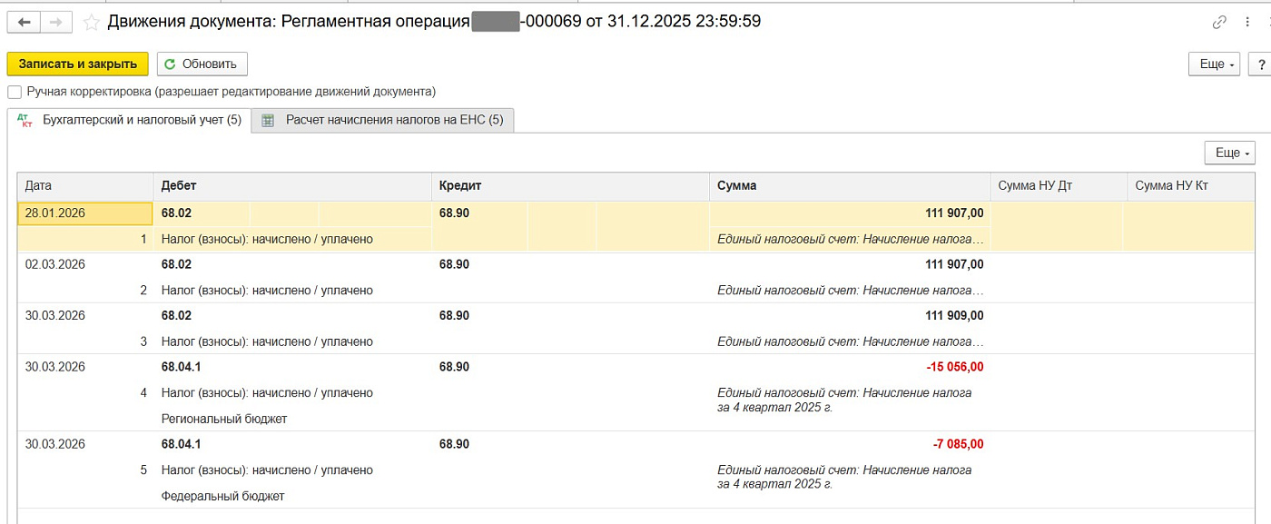1271x524 pixels.
Task: Go back with the left arrow button
Action: point(24,23)
